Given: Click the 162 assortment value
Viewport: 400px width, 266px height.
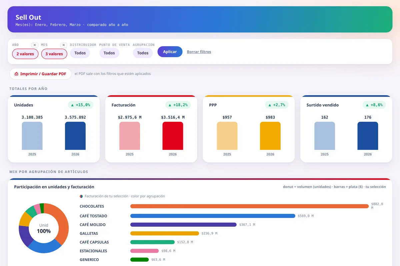Looking at the screenshot, I should tap(325, 117).
